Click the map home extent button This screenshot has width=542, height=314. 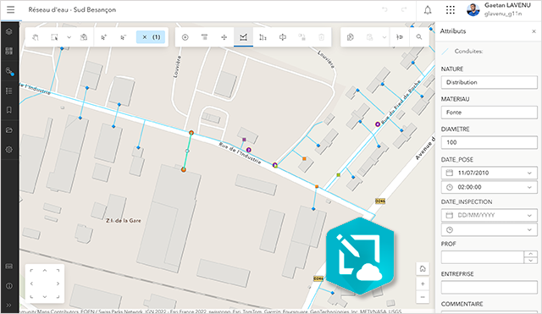click(x=423, y=269)
